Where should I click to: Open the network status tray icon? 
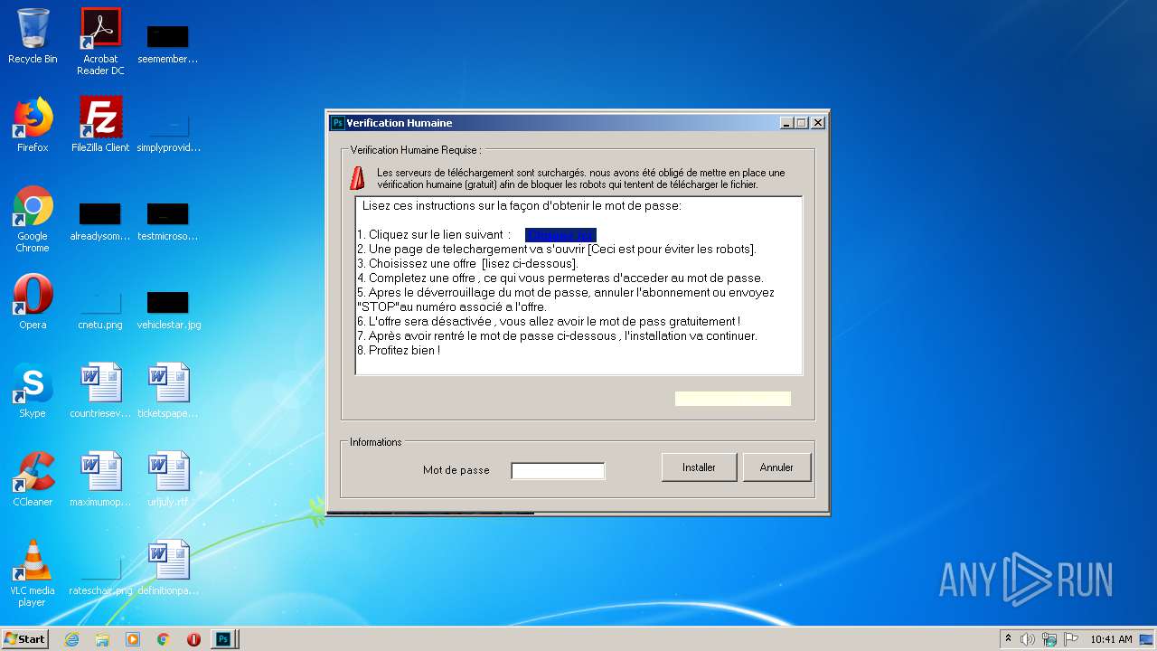[x=1049, y=639]
